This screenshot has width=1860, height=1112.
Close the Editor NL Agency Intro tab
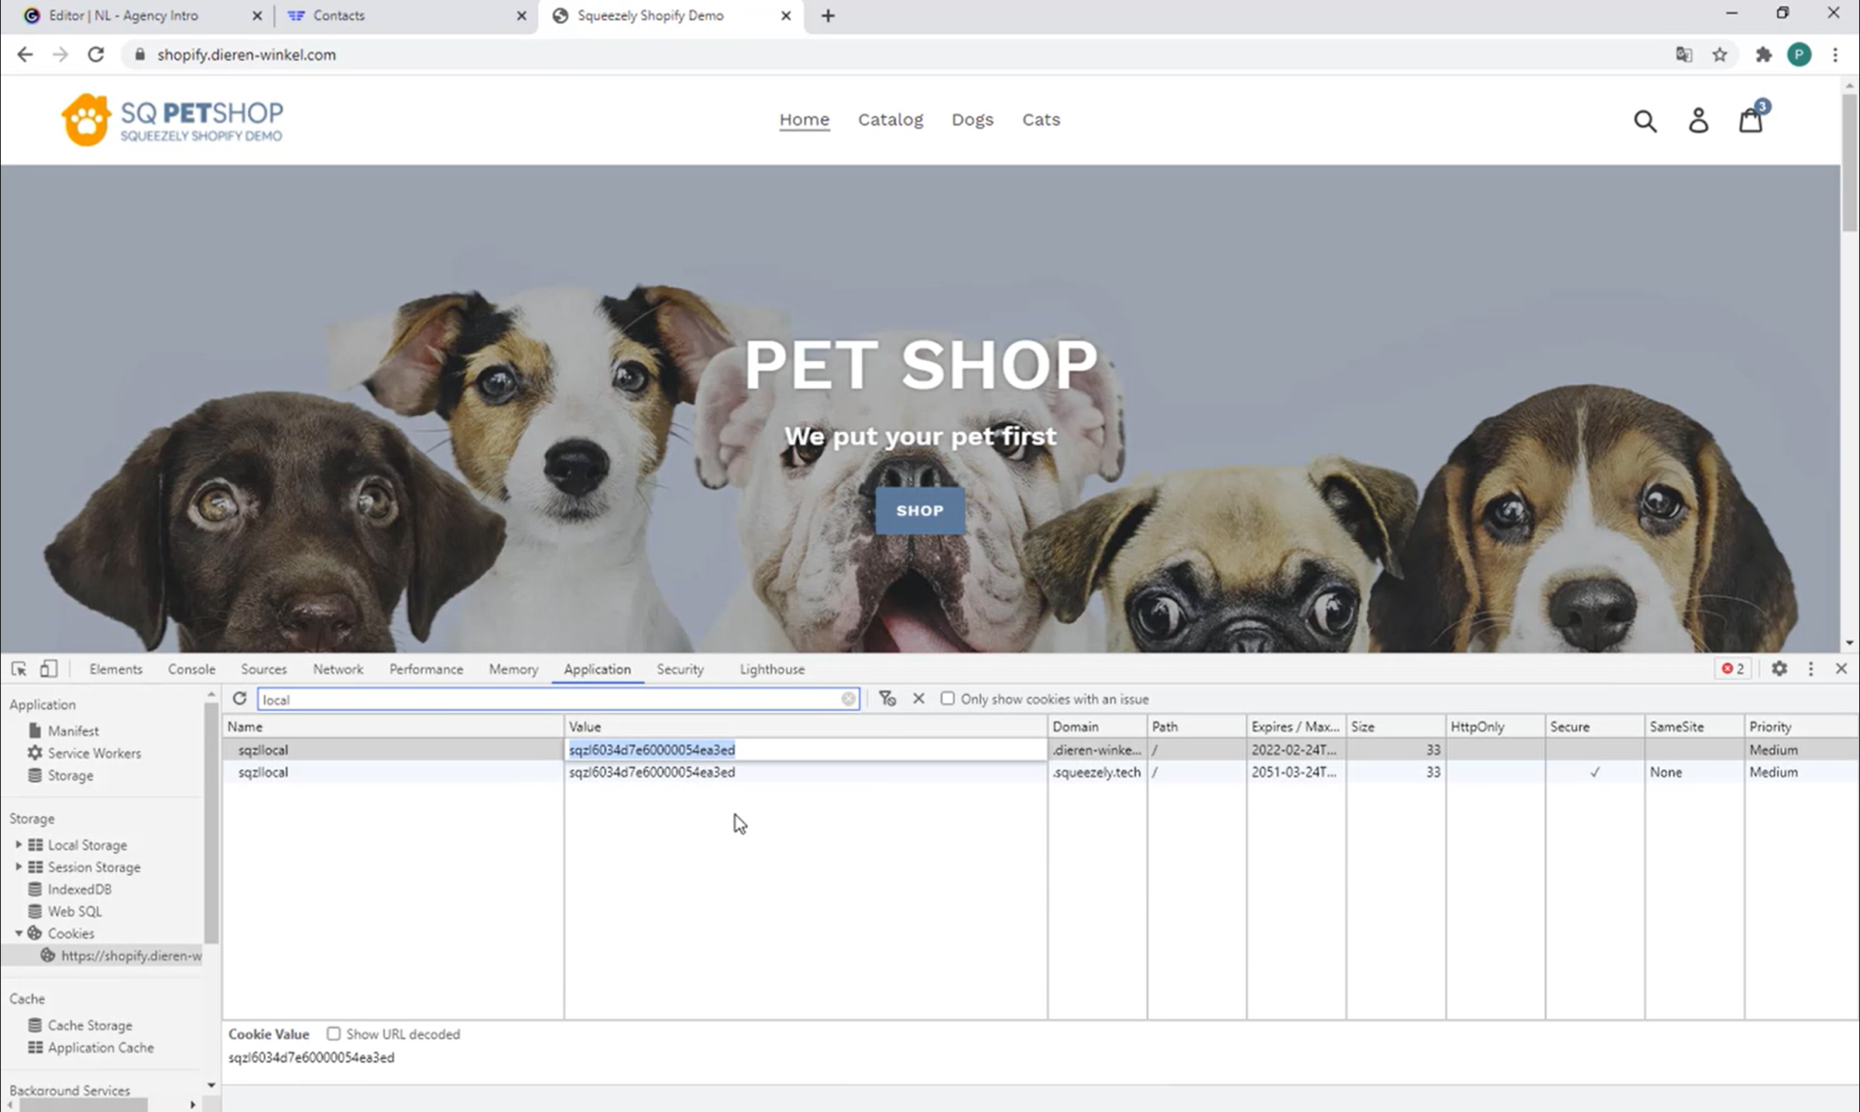[257, 15]
